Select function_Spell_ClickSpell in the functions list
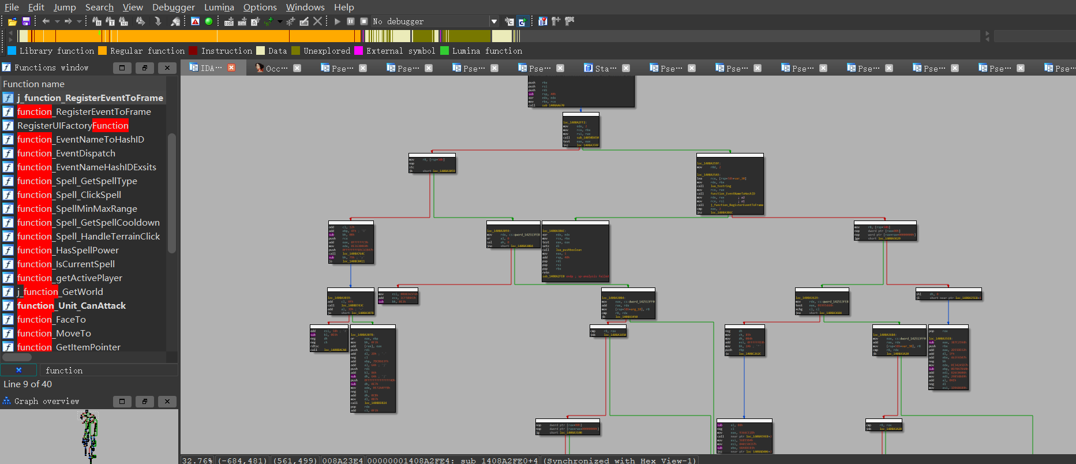Screen dimensions: 1076x464 pyautogui.click(x=84, y=195)
